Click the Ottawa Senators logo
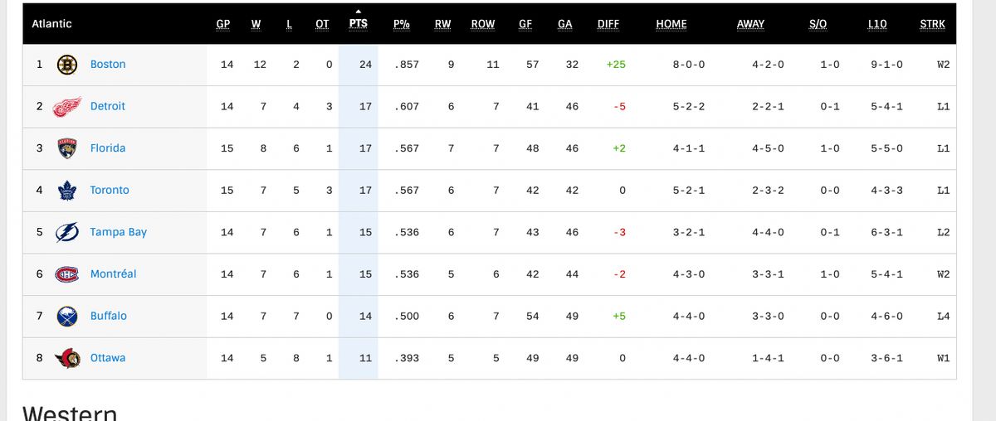The height and width of the screenshot is (421, 996). click(67, 358)
